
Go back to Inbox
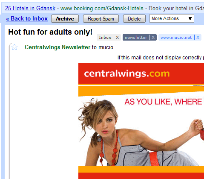point(27,19)
